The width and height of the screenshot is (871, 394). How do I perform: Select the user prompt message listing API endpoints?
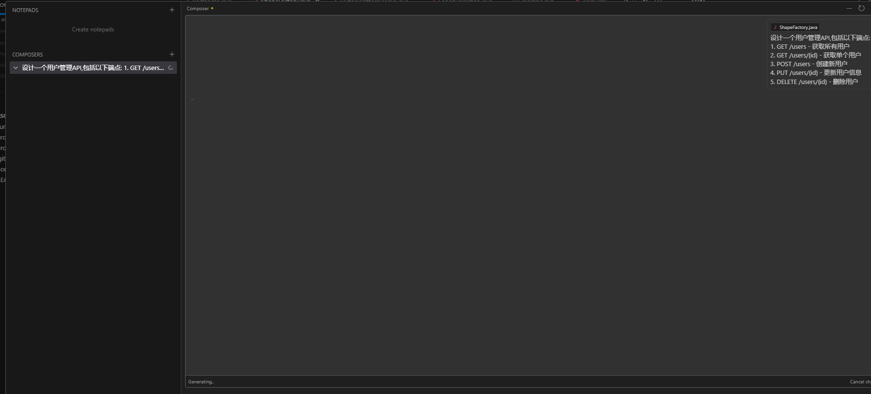[820, 59]
